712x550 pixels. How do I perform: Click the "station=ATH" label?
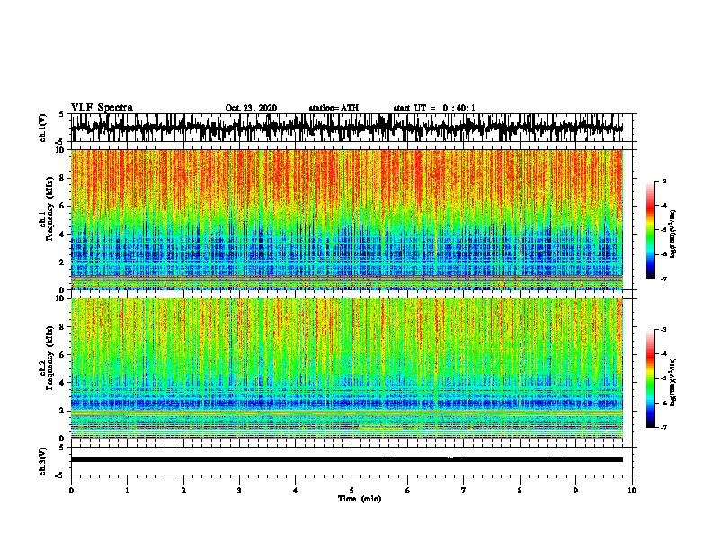[334, 108]
